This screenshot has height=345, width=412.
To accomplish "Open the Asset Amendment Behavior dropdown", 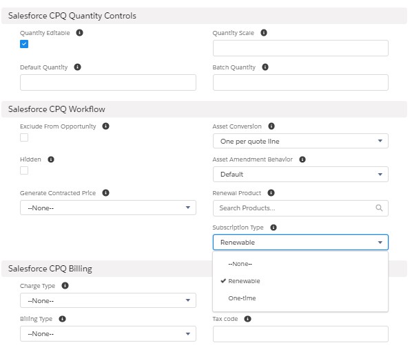I will click(300, 175).
